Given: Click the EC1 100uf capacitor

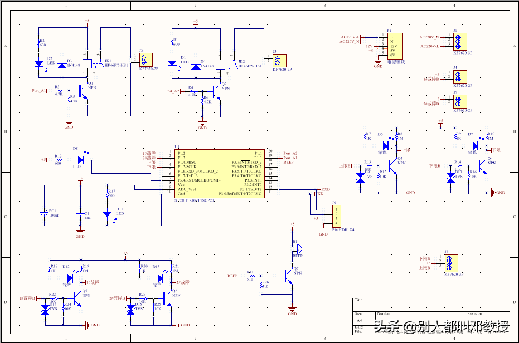Looking at the screenshot, I should click(x=45, y=213).
